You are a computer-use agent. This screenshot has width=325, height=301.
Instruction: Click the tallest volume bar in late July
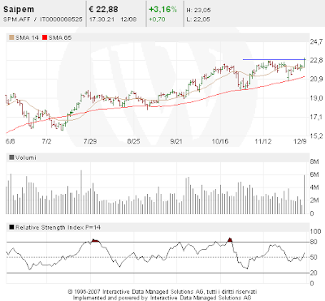pos(81,192)
